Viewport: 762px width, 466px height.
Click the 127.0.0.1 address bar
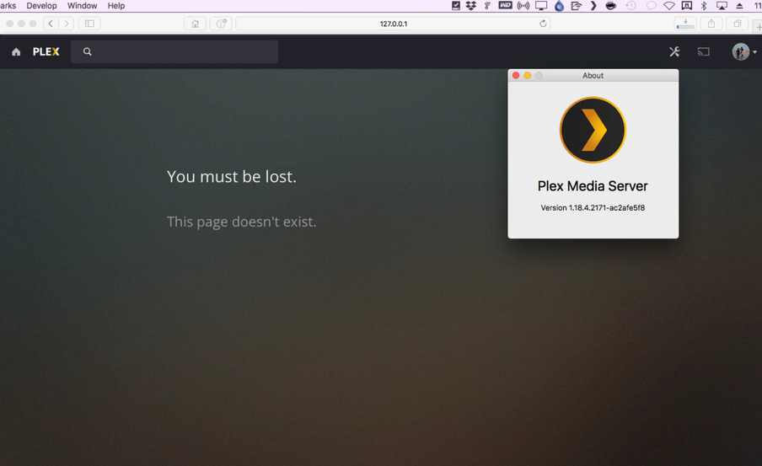pos(393,24)
